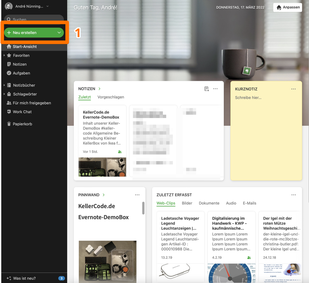Open the PINNWAND widget header chevron

pos(104,195)
